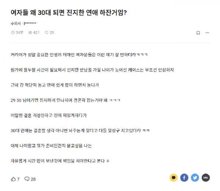Click the 34분 time stamp text
220x191 pixels.
[19, 33]
